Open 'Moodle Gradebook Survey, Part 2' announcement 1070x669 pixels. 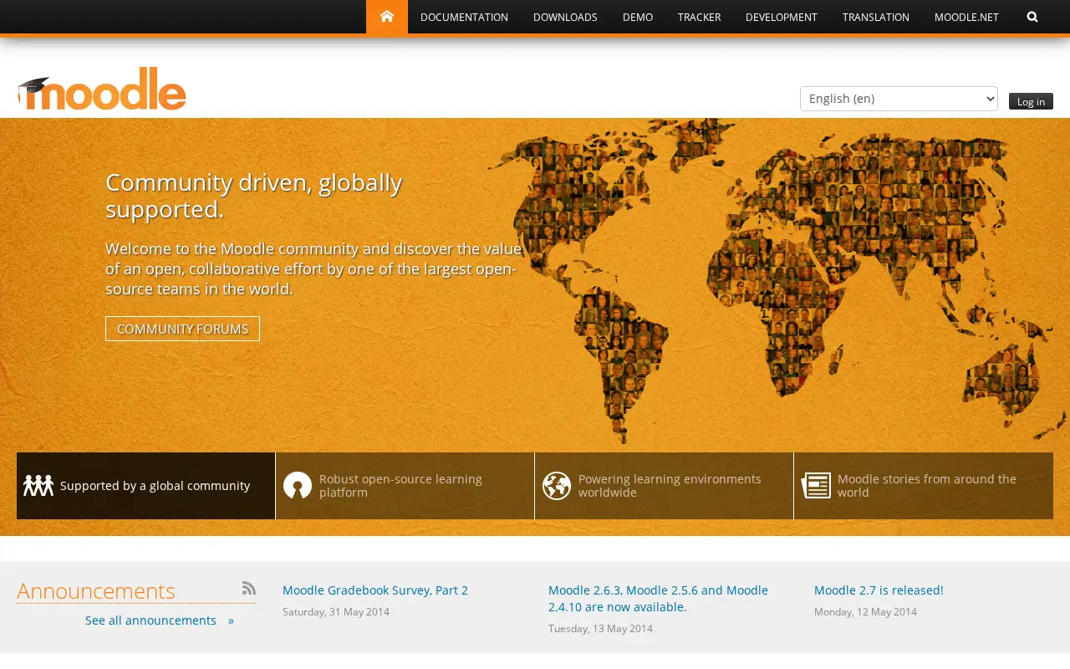(x=375, y=590)
